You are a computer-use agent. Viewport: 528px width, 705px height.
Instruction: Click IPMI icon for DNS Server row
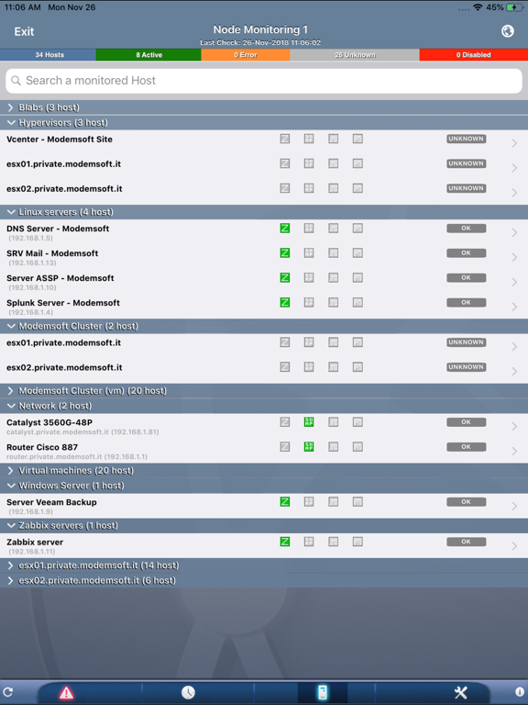357,229
